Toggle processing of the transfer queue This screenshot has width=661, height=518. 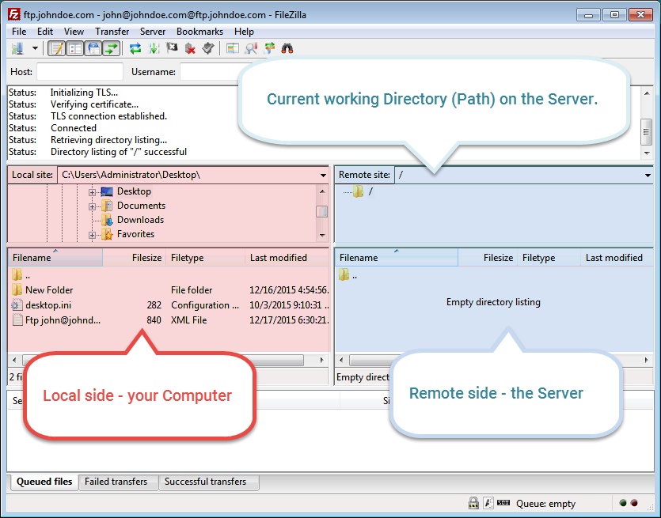(x=154, y=49)
